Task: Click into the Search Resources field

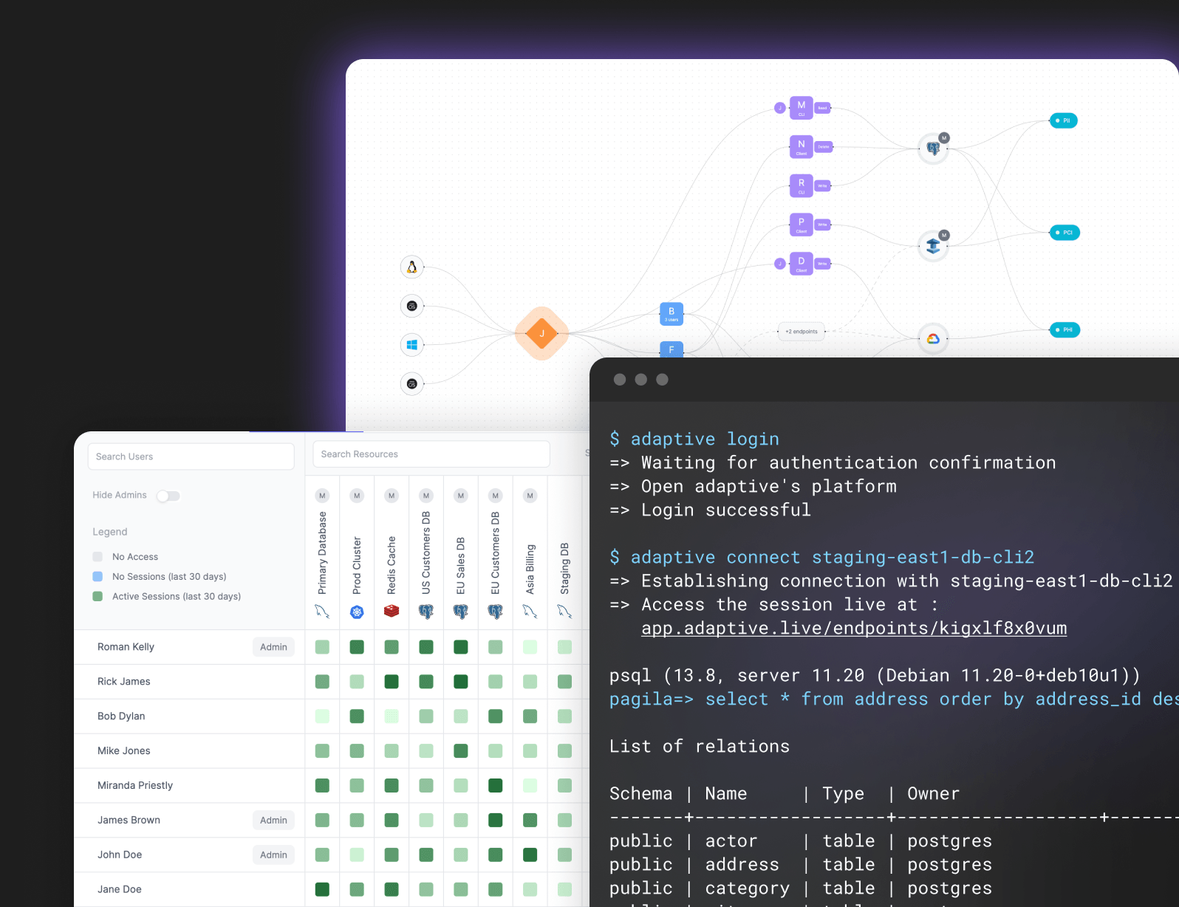Action: 431,454
